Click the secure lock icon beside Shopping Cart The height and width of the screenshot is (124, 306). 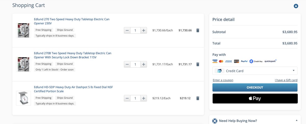[x=296, y=6]
